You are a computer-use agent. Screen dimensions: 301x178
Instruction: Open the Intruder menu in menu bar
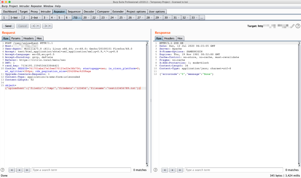24,6
